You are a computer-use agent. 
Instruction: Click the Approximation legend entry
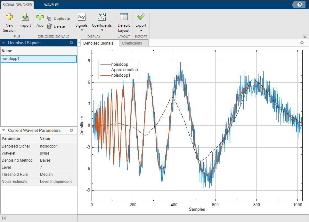point(124,70)
